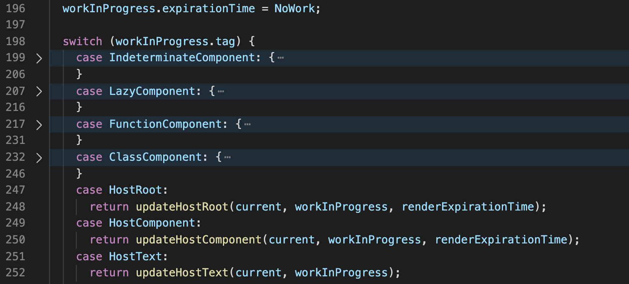
Task: Unfold the LazyComponent case via gutter chevron
Action: click(x=39, y=91)
